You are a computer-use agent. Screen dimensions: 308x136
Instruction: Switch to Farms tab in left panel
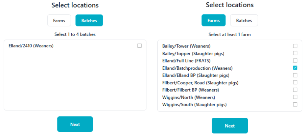(59, 21)
